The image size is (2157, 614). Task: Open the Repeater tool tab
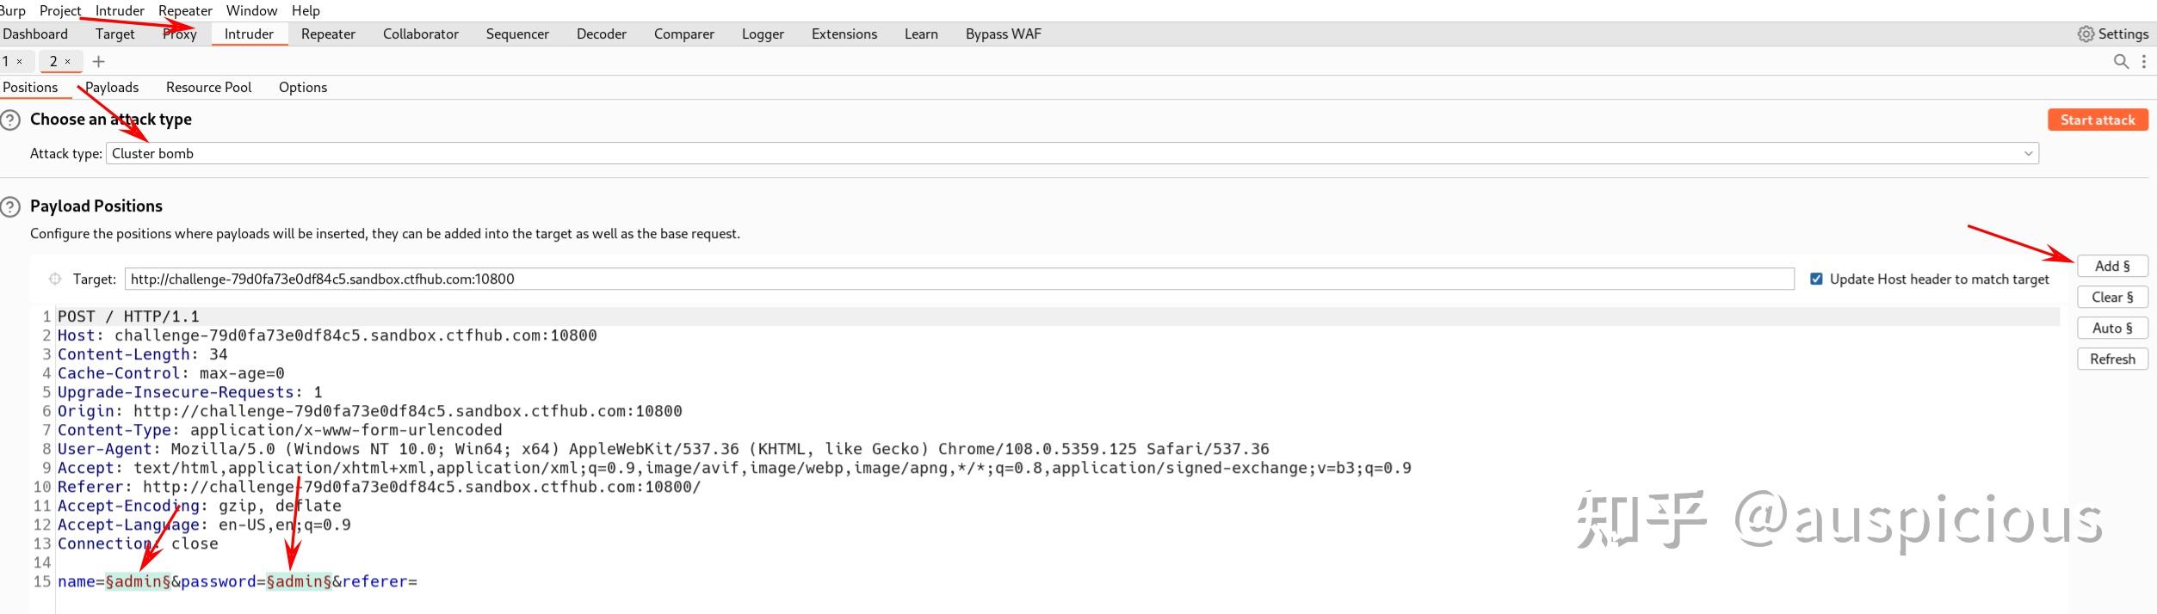328,34
